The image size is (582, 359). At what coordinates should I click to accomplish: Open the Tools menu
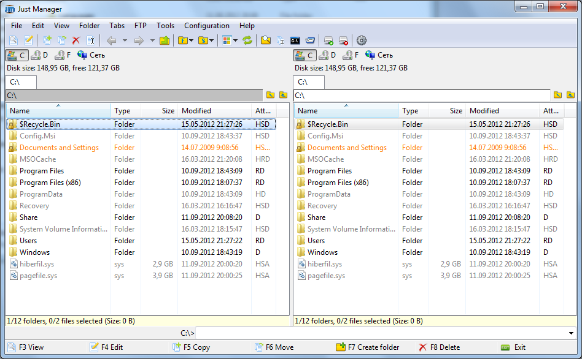click(x=165, y=26)
